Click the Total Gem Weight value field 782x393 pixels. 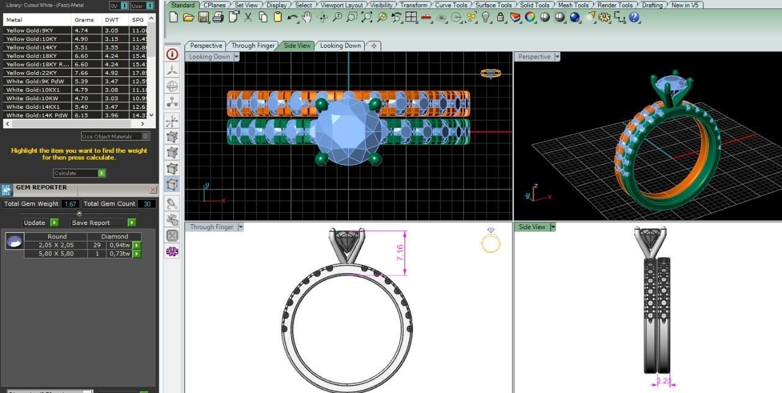(71, 204)
